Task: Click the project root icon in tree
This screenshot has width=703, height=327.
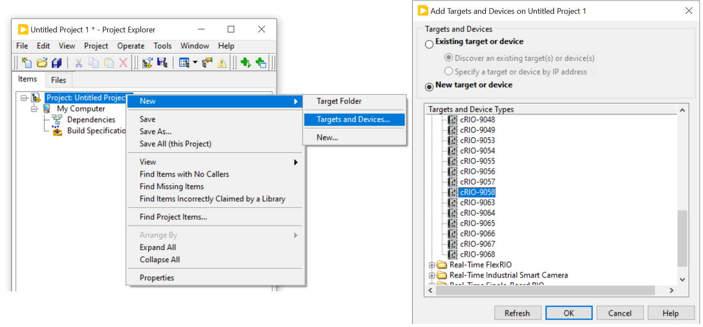Action: pos(36,98)
